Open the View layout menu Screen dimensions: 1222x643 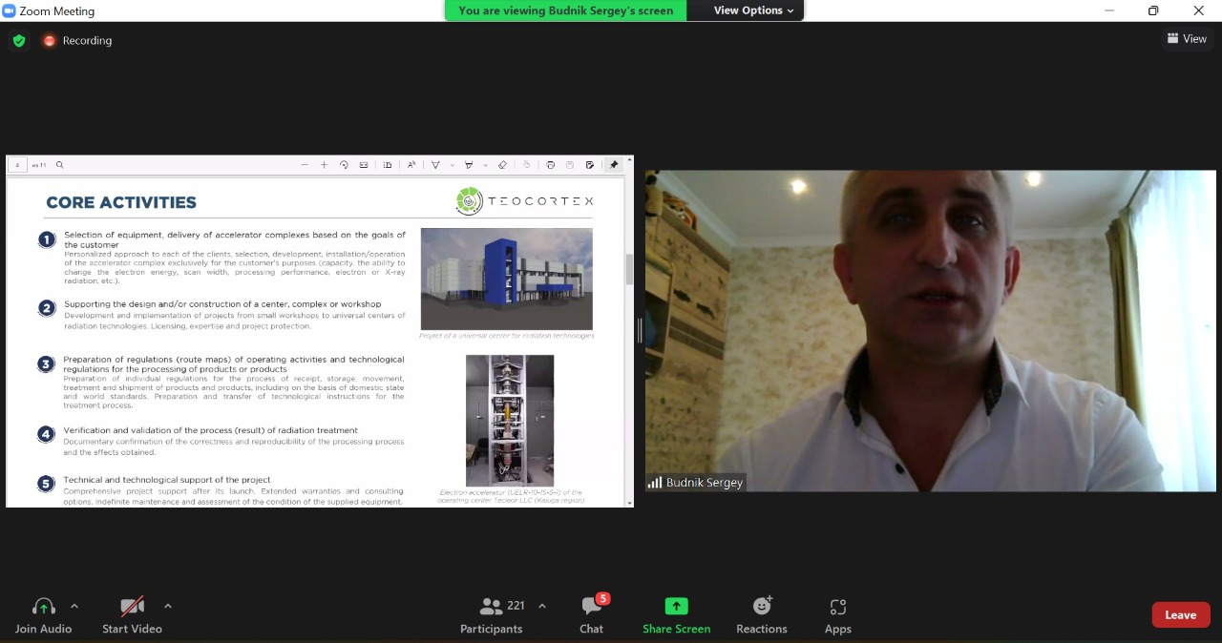(x=1187, y=39)
